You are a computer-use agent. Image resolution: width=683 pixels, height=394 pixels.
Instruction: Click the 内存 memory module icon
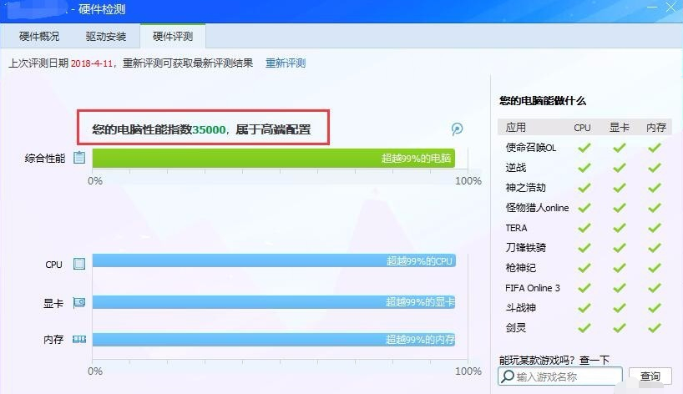(x=79, y=340)
